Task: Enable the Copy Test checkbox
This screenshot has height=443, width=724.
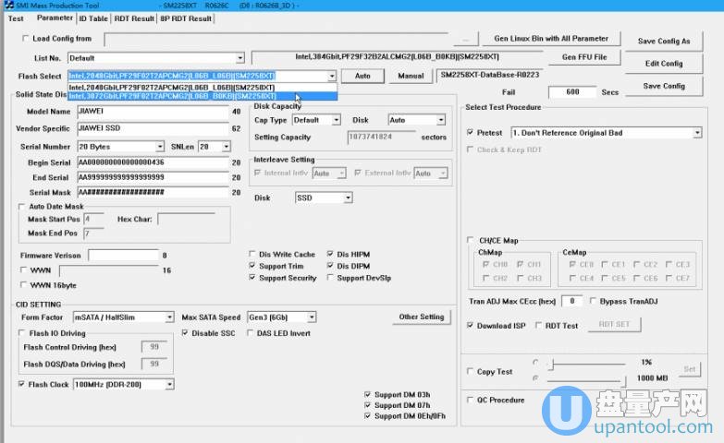Action: 471,371
